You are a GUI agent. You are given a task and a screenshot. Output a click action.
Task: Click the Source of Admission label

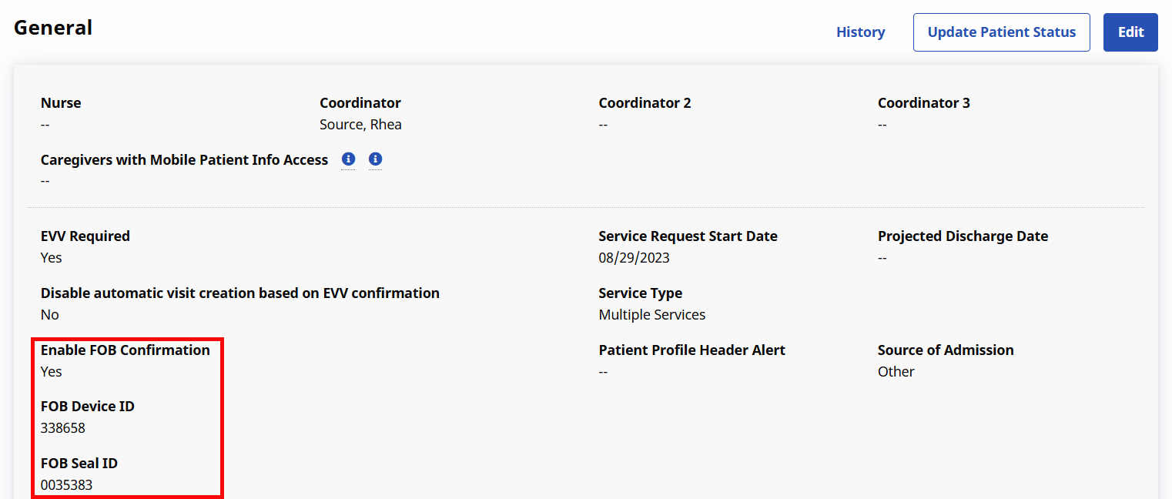[x=946, y=350]
